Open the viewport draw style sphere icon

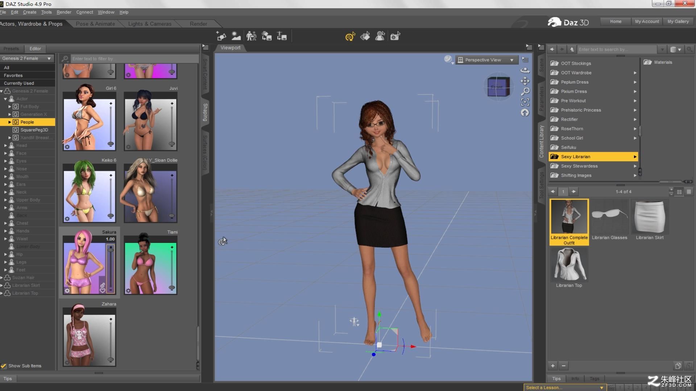click(x=449, y=59)
